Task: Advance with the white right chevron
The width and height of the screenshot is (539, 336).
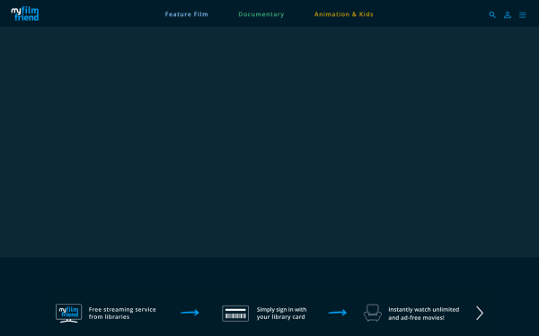Action: tap(480, 313)
